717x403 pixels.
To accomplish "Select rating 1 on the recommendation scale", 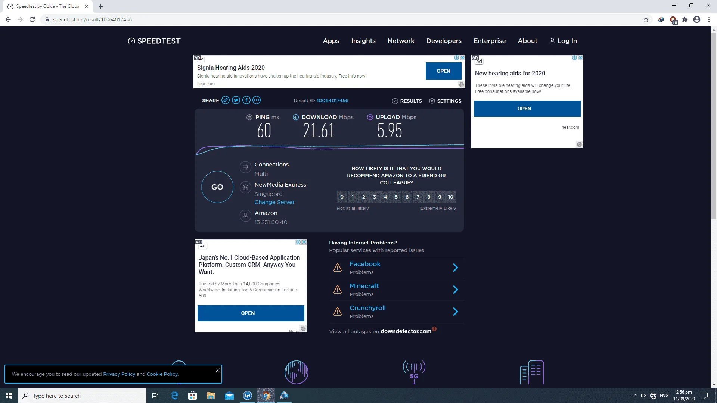I will [x=353, y=197].
